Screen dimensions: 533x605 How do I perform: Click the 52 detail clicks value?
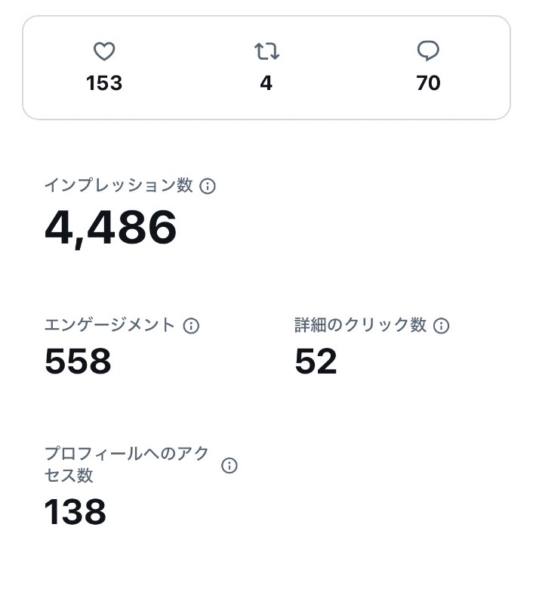316,361
